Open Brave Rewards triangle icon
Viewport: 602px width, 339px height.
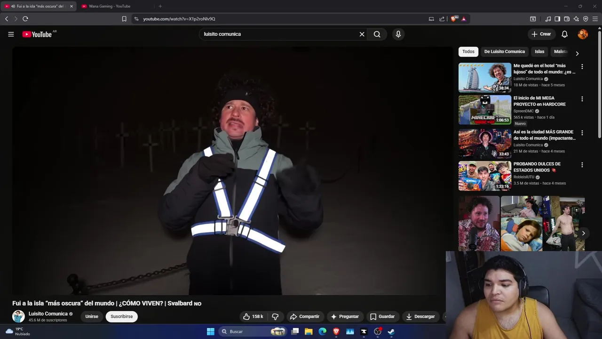(x=464, y=19)
